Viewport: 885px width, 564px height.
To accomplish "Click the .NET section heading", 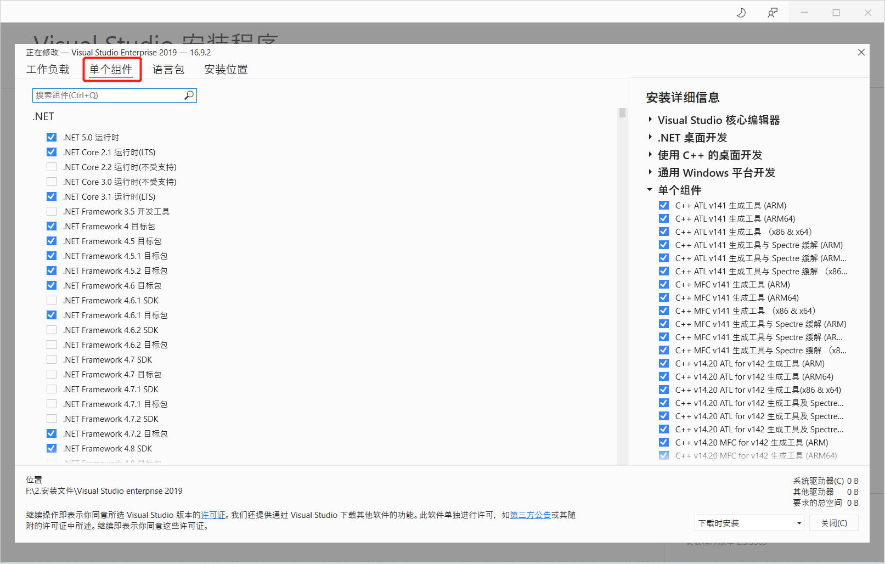I will click(43, 116).
